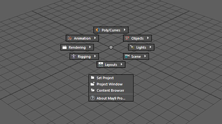
Task: Click the Animation curve icon
Action: (x=70, y=38)
